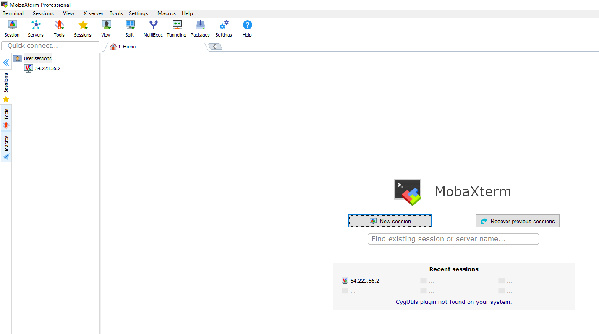Image resolution: width=599 pixels, height=334 pixels.
Task: Select the Tools vertical sidebar tab
Action: [6, 118]
